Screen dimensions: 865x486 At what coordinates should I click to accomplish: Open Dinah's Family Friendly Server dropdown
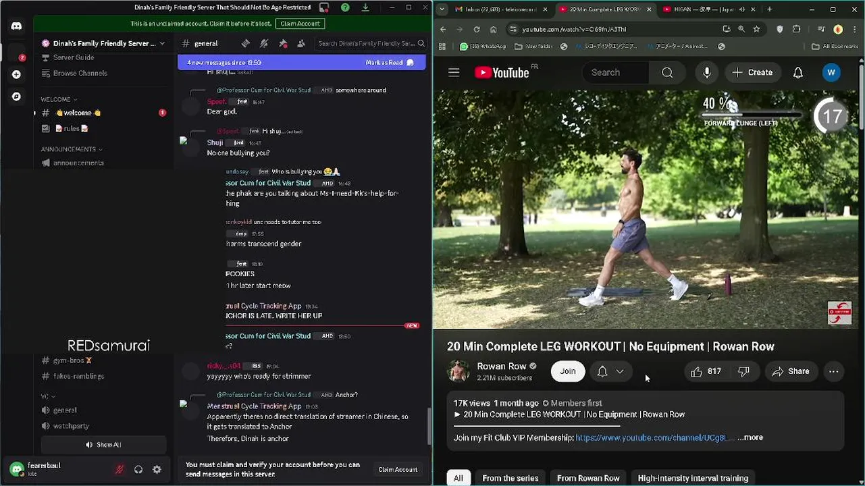(103, 43)
